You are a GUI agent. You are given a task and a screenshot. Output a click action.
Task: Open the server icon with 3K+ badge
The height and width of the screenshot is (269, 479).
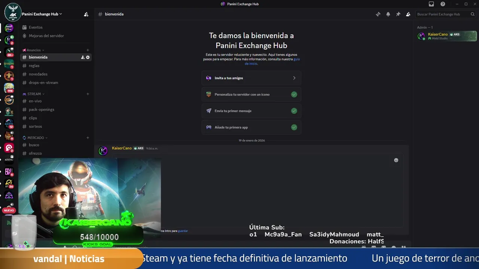coord(9,52)
